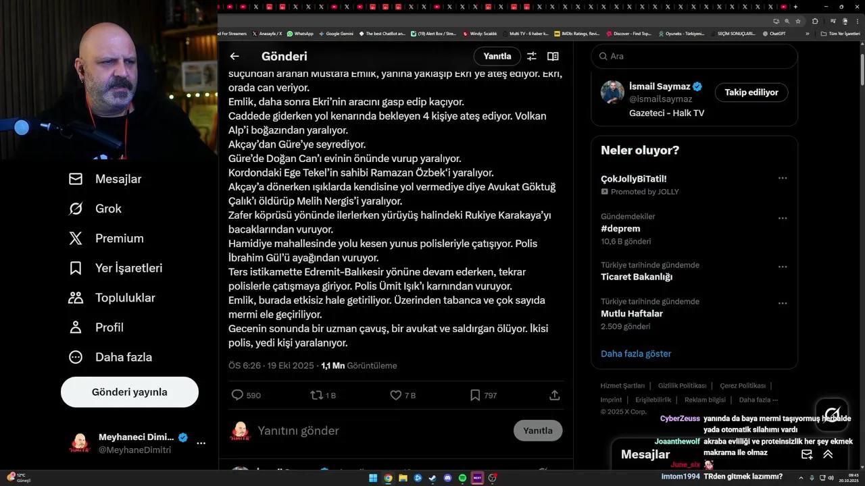
Task: Click the 1,1 Mn Görüntüleme view count
Action: [x=359, y=366]
